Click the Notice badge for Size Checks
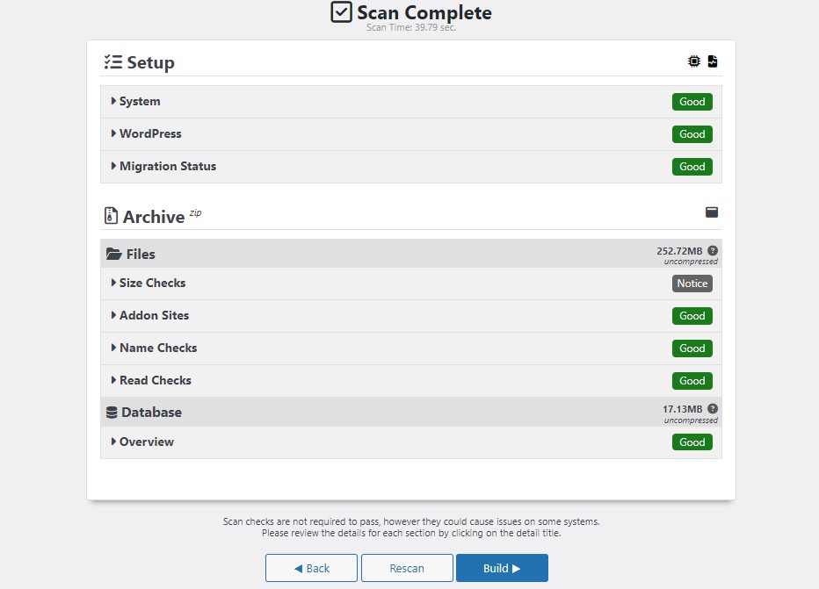Viewport: 819px width, 589px height. click(692, 284)
